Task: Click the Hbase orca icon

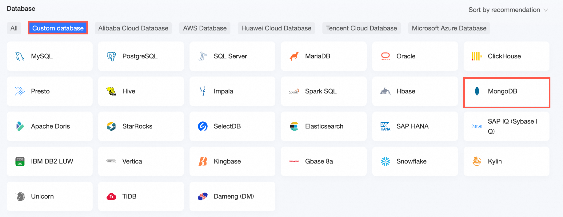Action: tap(385, 91)
